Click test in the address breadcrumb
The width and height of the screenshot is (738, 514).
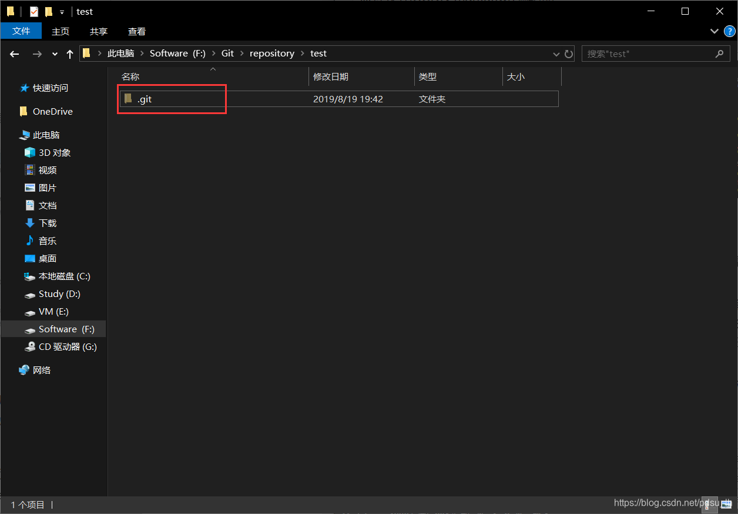point(318,53)
